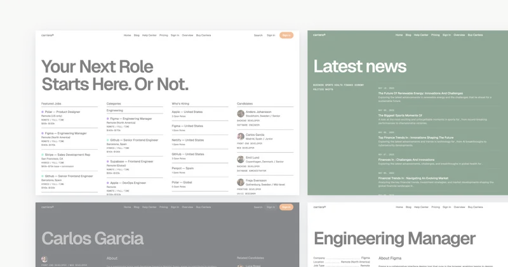Open Figma — United States hiring entry
Screen dimensions: 508x267
coord(187,126)
